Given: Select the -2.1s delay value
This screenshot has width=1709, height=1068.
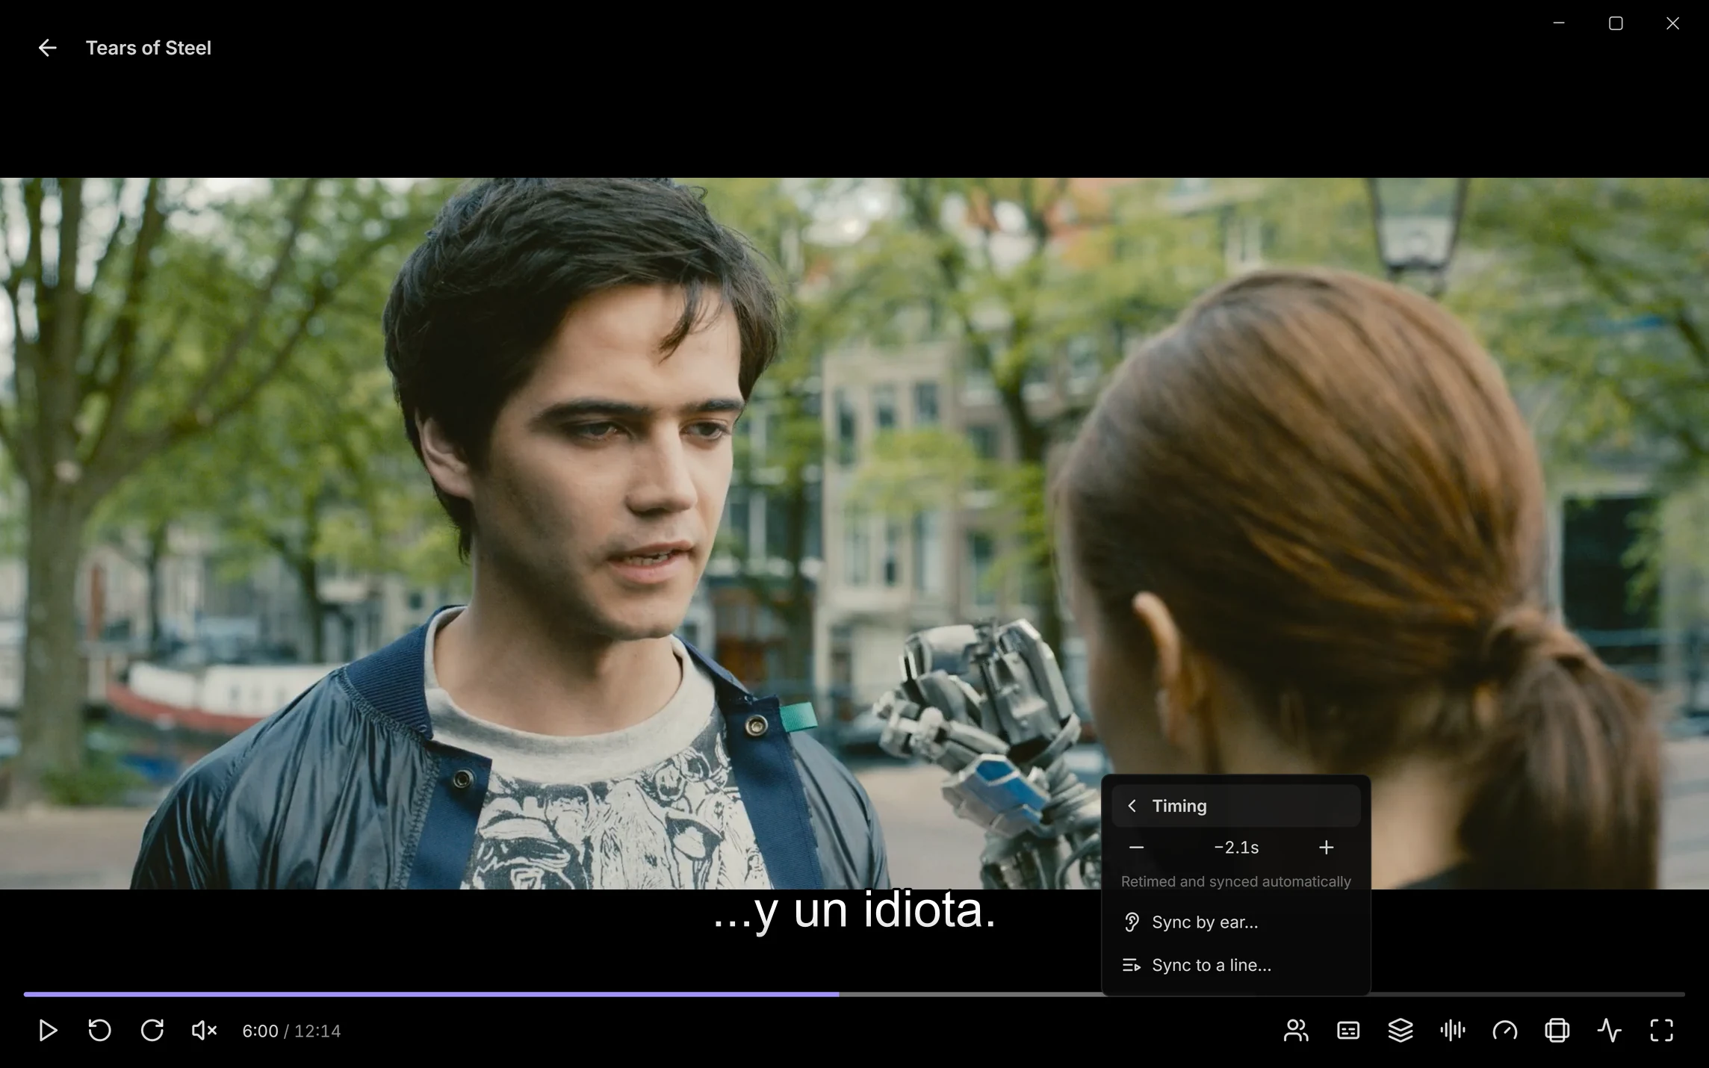Looking at the screenshot, I should pos(1236,848).
